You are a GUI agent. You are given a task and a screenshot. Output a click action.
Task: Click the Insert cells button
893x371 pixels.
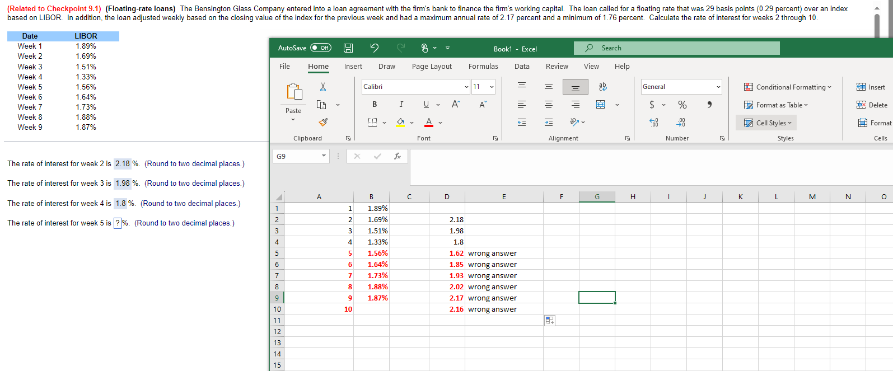tap(871, 87)
